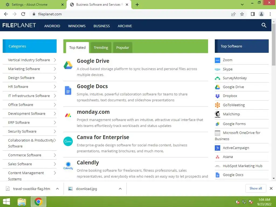Click the ActiveCampaign blue icon
Screen dimensions: 276x207
[x=218, y=148]
